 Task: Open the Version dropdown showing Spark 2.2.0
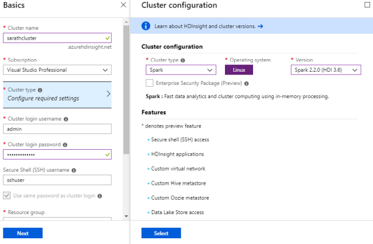pos(326,70)
